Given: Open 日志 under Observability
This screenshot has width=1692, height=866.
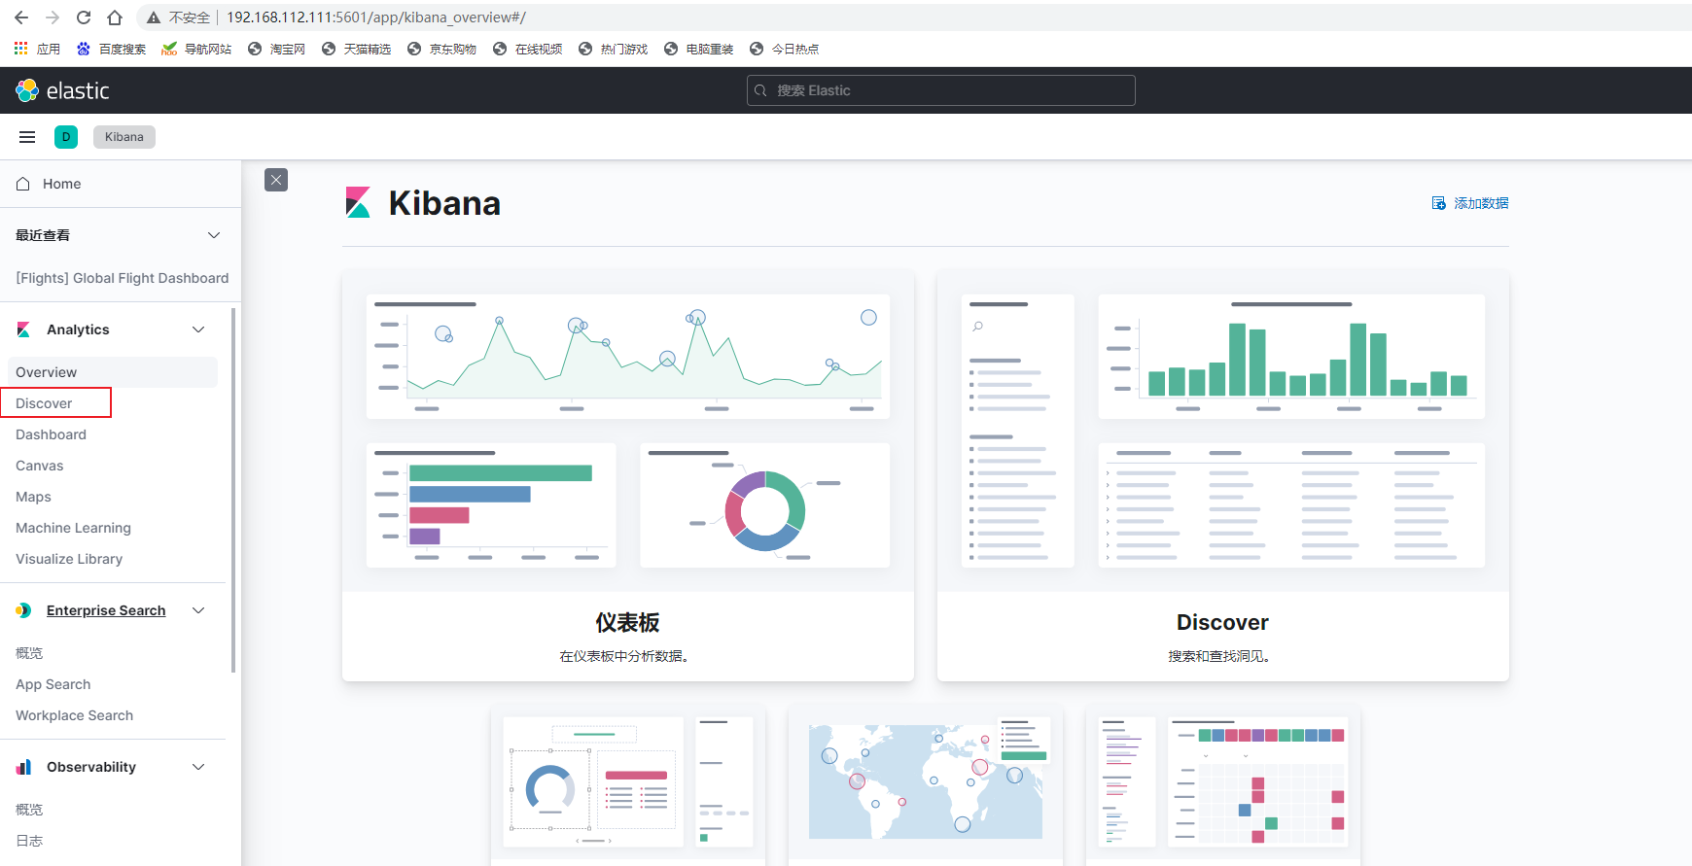Looking at the screenshot, I should pyautogui.click(x=29, y=841).
